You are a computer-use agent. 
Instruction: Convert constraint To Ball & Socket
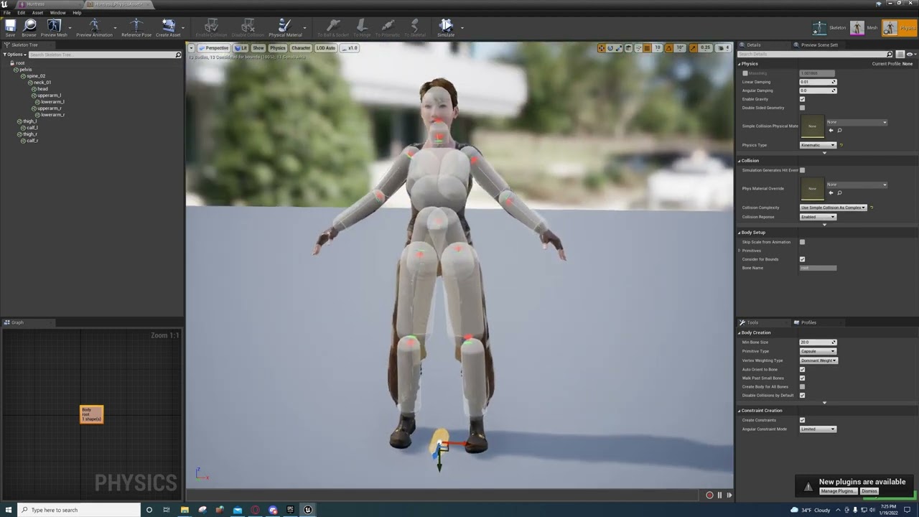(x=333, y=28)
